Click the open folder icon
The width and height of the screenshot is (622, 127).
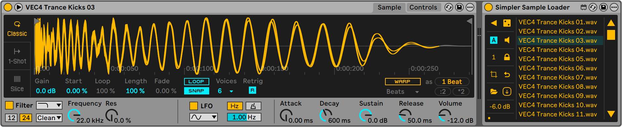click(494, 91)
